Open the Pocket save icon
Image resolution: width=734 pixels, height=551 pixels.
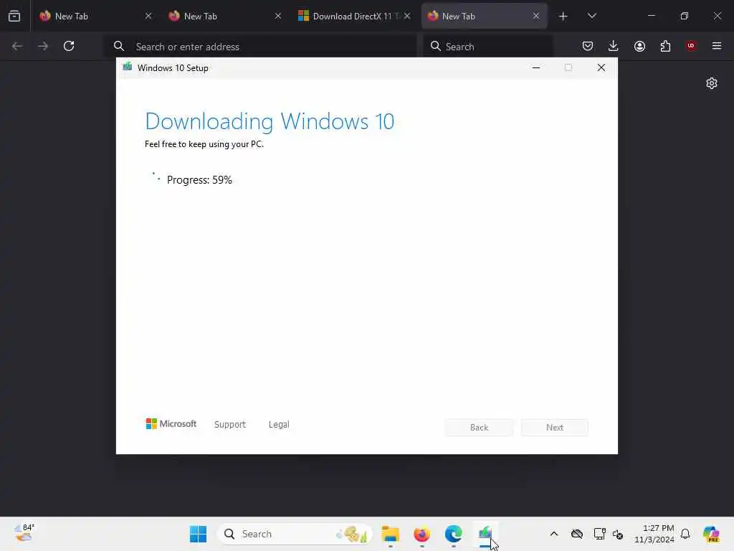pyautogui.click(x=588, y=46)
